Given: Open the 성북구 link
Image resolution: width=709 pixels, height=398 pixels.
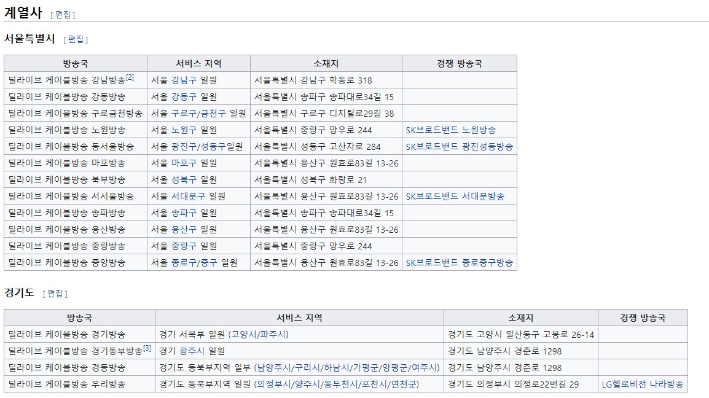Looking at the screenshot, I should (184, 179).
